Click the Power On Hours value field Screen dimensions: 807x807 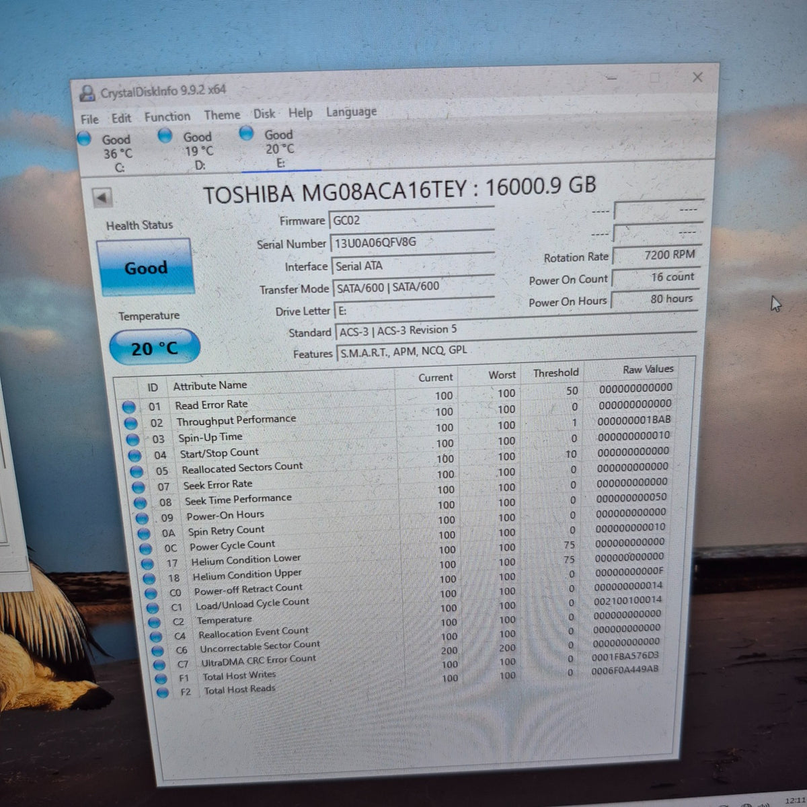pyautogui.click(x=654, y=299)
